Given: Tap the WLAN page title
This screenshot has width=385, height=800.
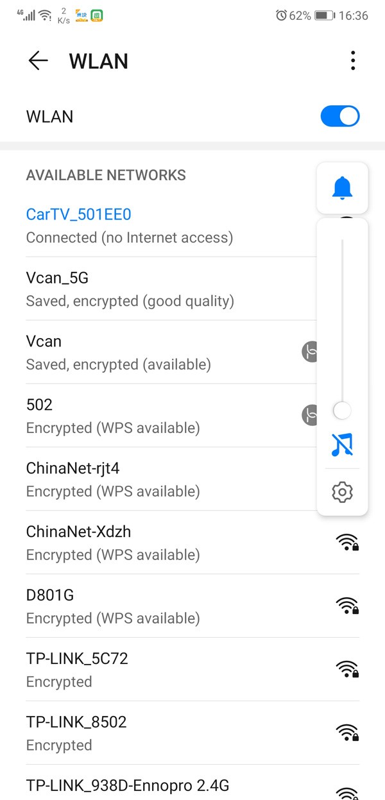Looking at the screenshot, I should tap(99, 61).
